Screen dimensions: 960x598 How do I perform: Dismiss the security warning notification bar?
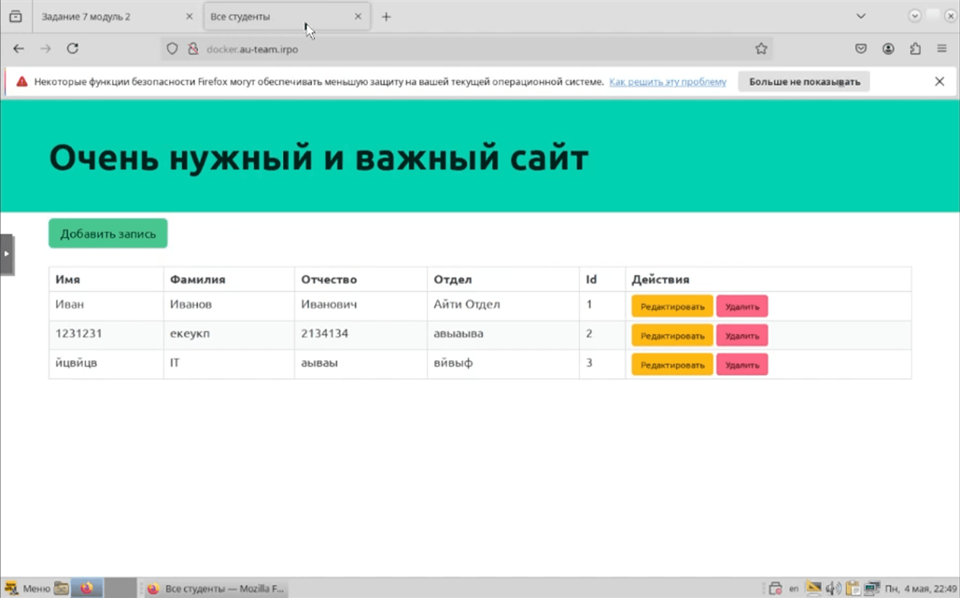point(939,81)
